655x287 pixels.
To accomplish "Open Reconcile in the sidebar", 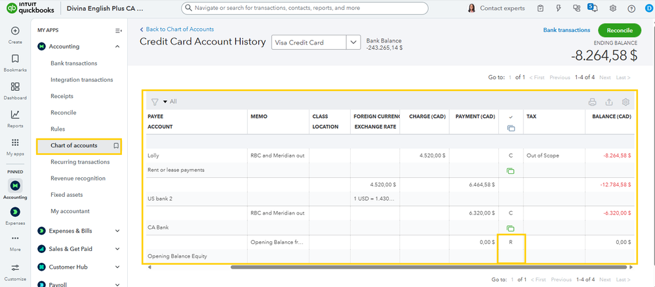I will (x=64, y=112).
